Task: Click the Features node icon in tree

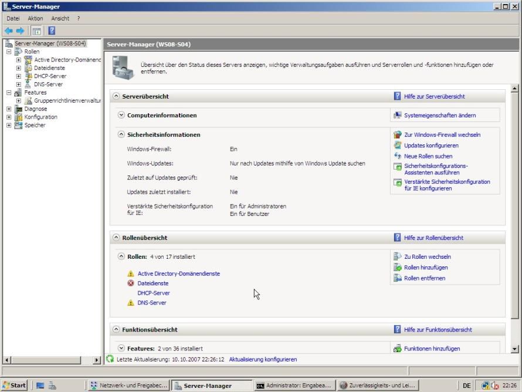Action: click(19, 93)
